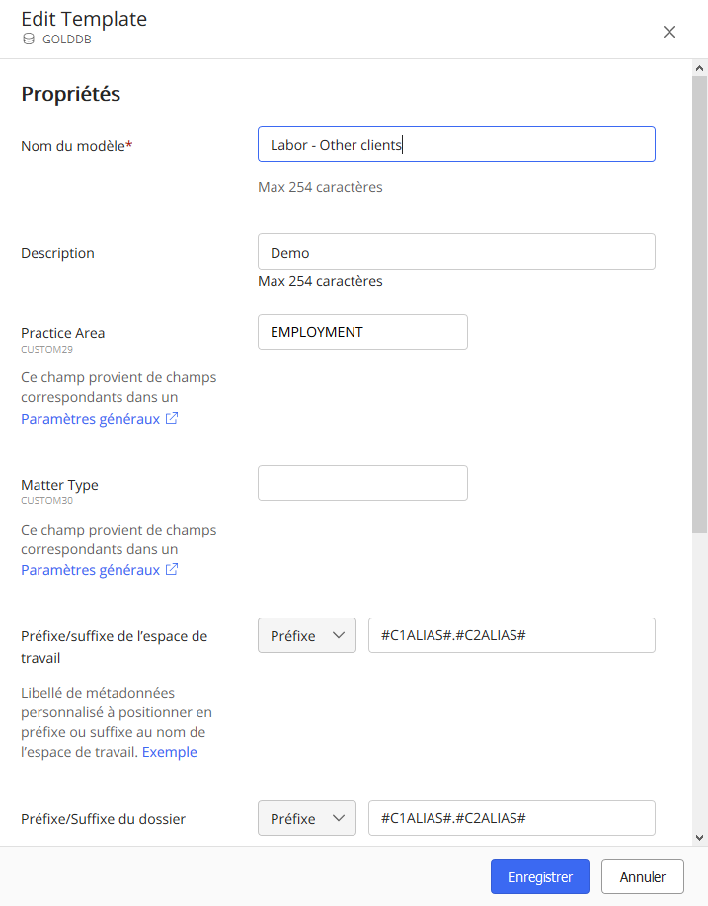Focus the Nom du modèle field
The height and width of the screenshot is (906, 708).
[x=456, y=144]
